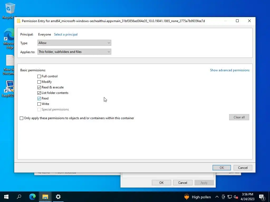Open network status tray icon
This screenshot has height=202, width=270.
click(230, 197)
